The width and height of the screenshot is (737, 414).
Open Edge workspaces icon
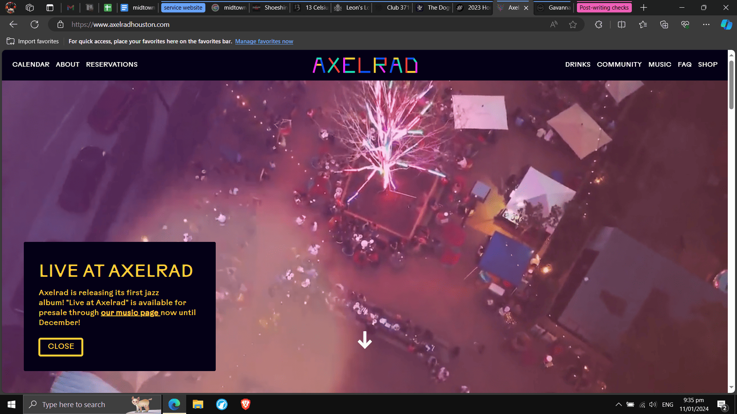[30, 7]
